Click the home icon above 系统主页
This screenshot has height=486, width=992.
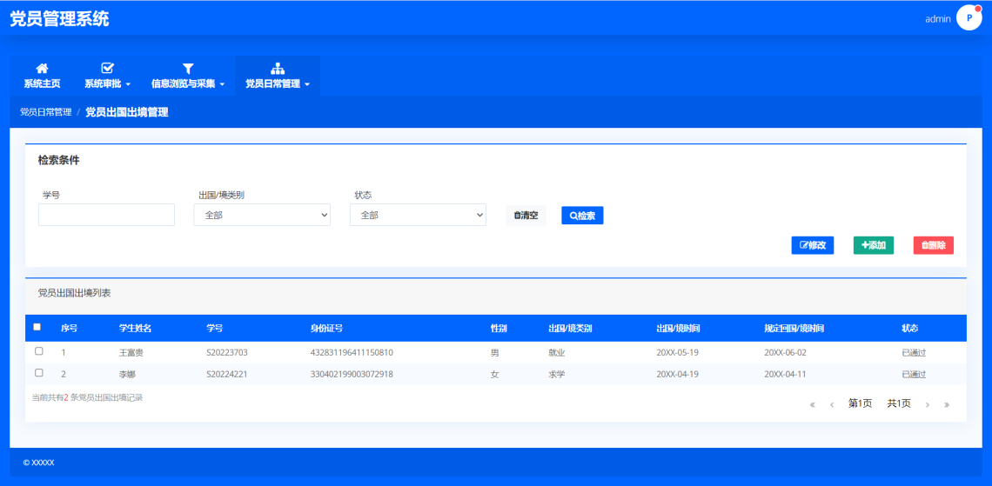[42, 69]
